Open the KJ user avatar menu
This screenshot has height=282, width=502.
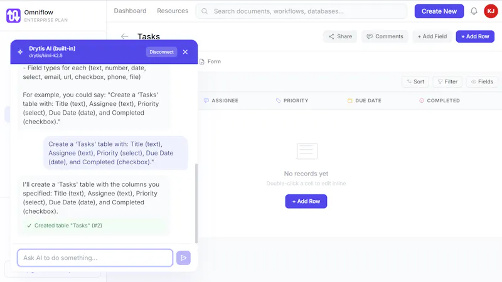[x=491, y=11]
